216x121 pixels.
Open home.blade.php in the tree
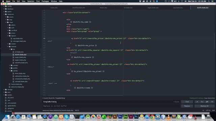17,84
